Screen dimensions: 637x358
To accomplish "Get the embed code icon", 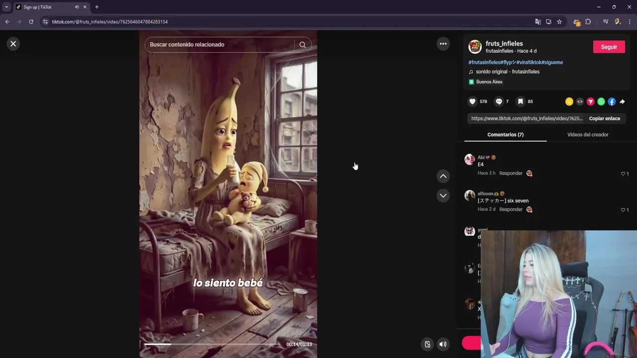I will (x=580, y=101).
